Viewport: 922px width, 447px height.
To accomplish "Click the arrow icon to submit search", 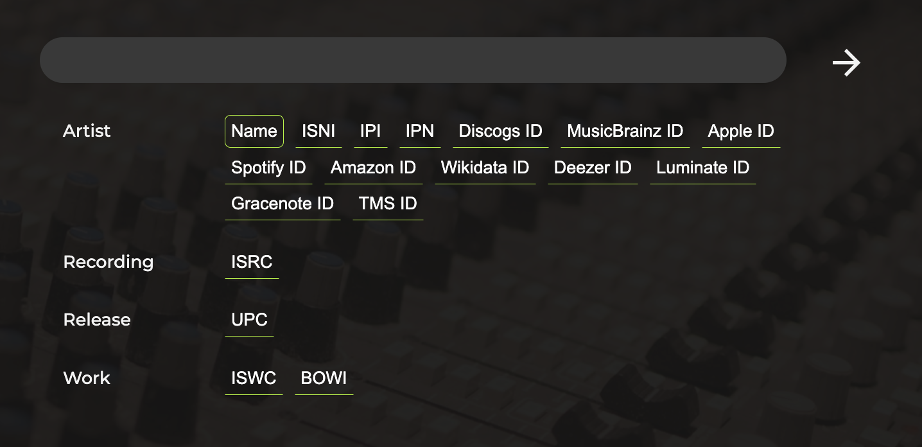I will click(x=846, y=63).
